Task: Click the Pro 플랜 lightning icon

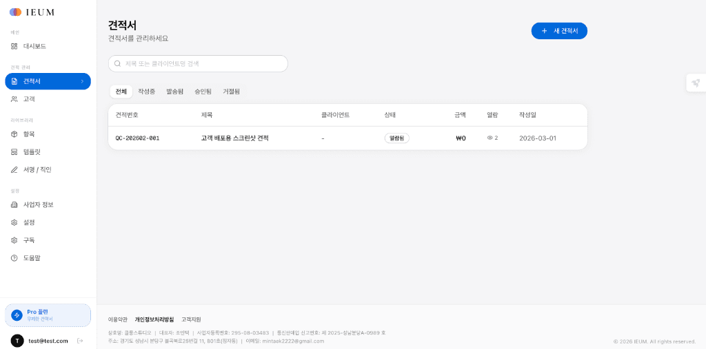Action: (17, 315)
